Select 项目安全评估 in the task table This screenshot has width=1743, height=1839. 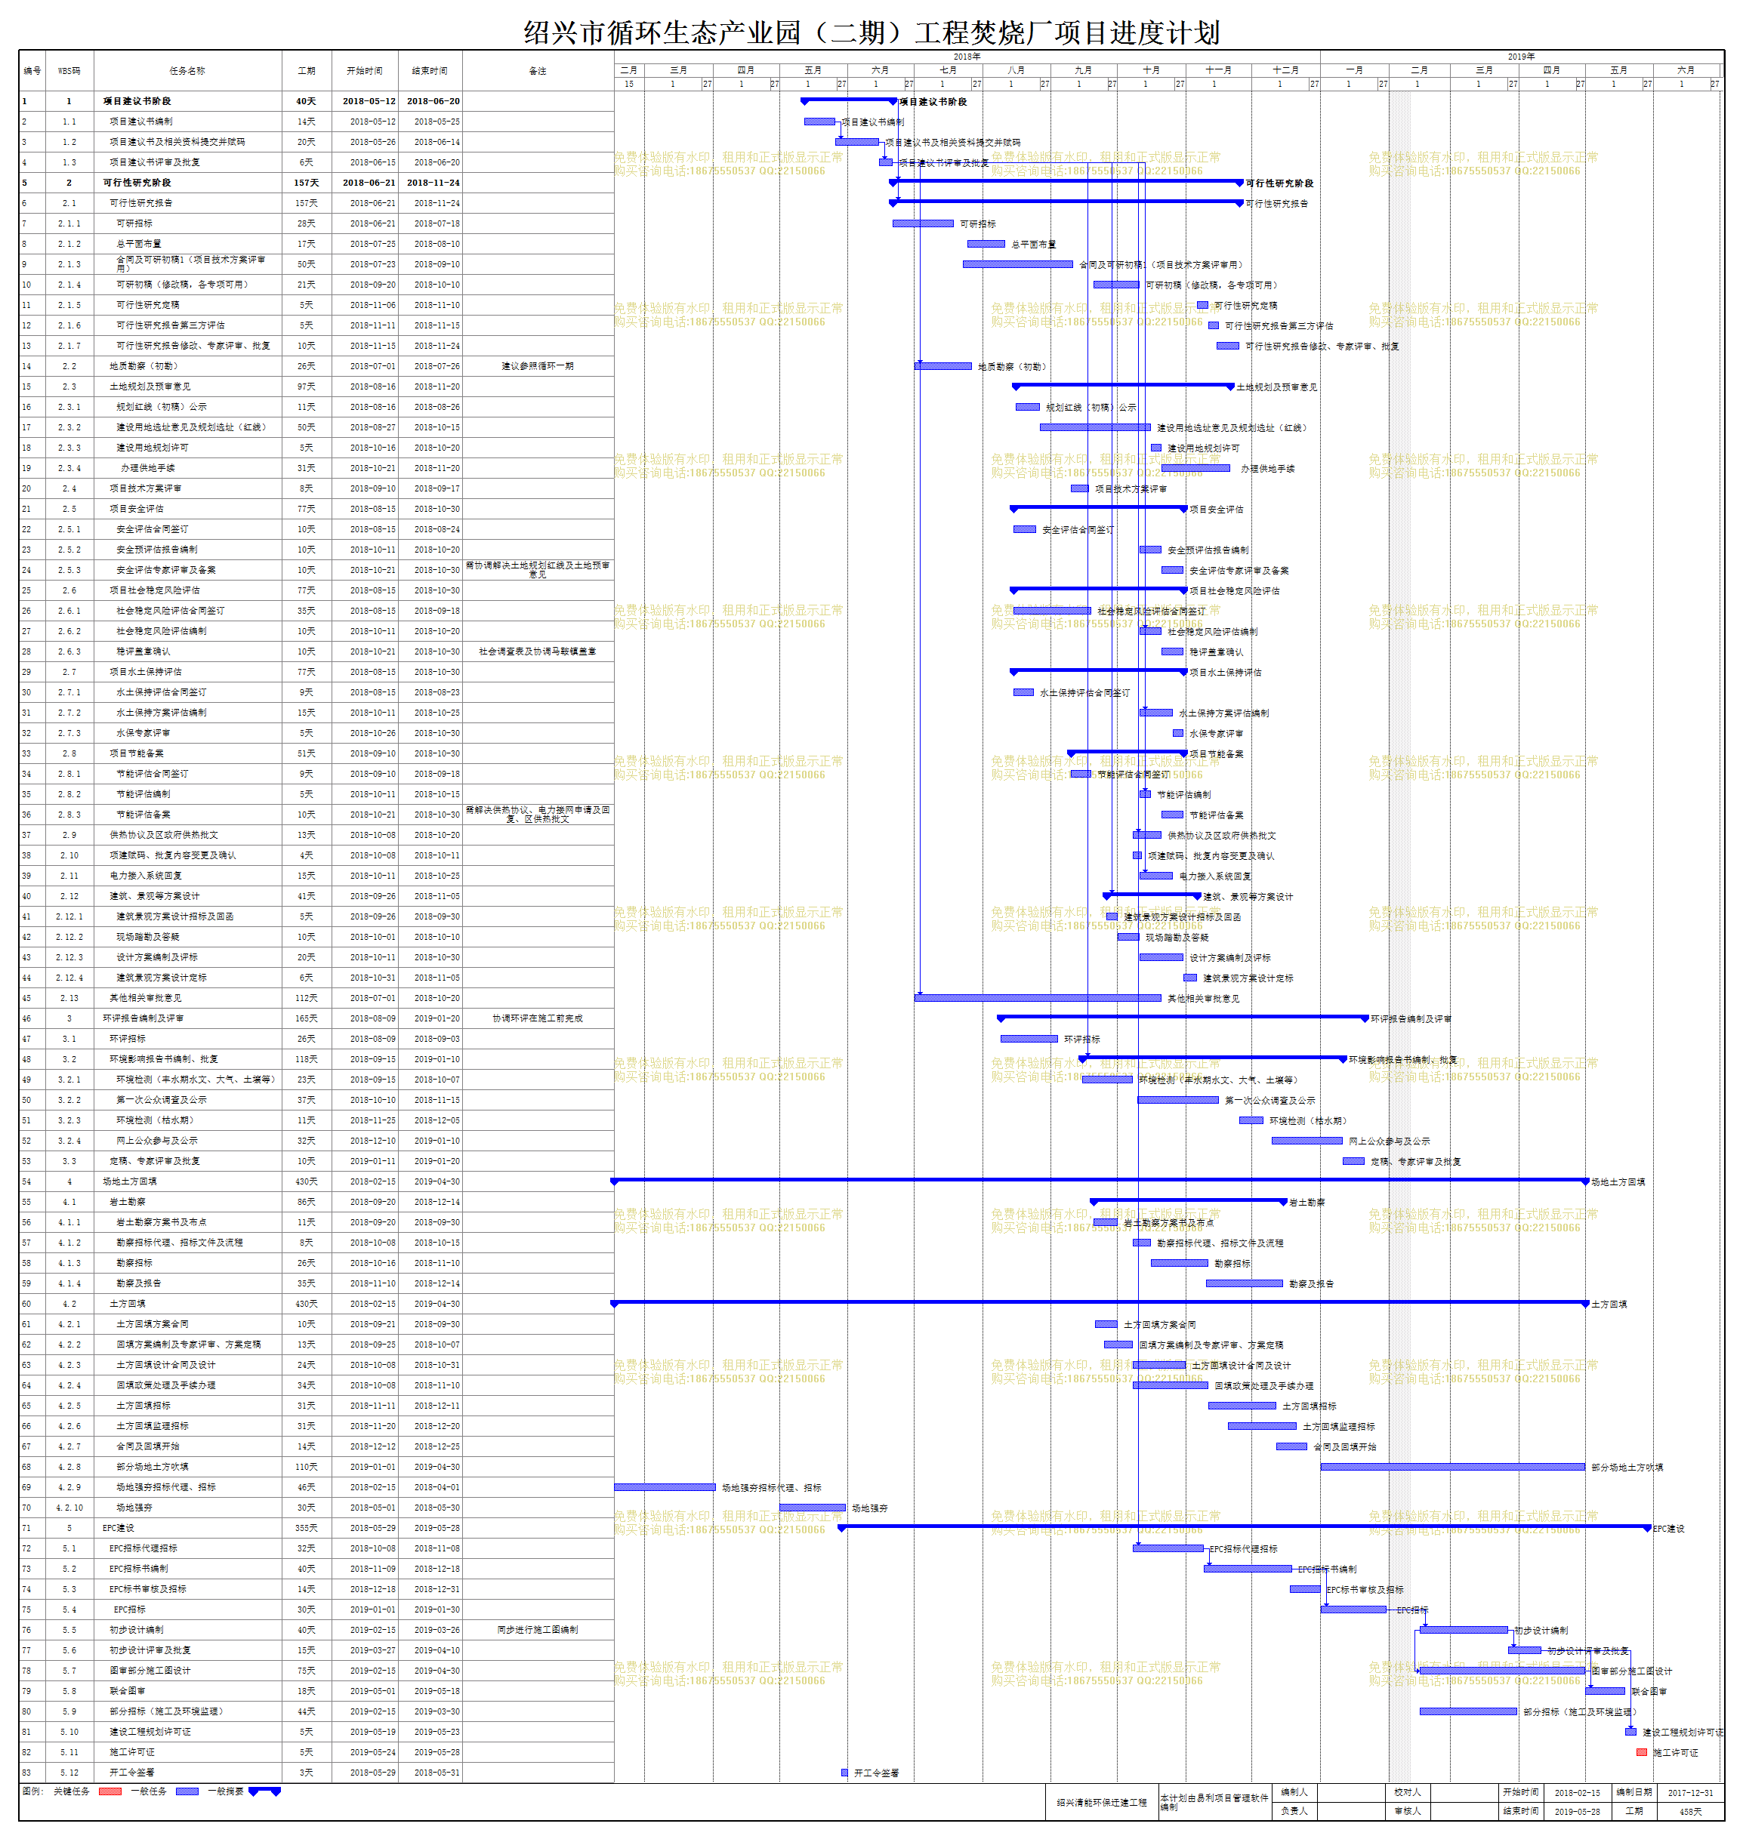(x=137, y=509)
